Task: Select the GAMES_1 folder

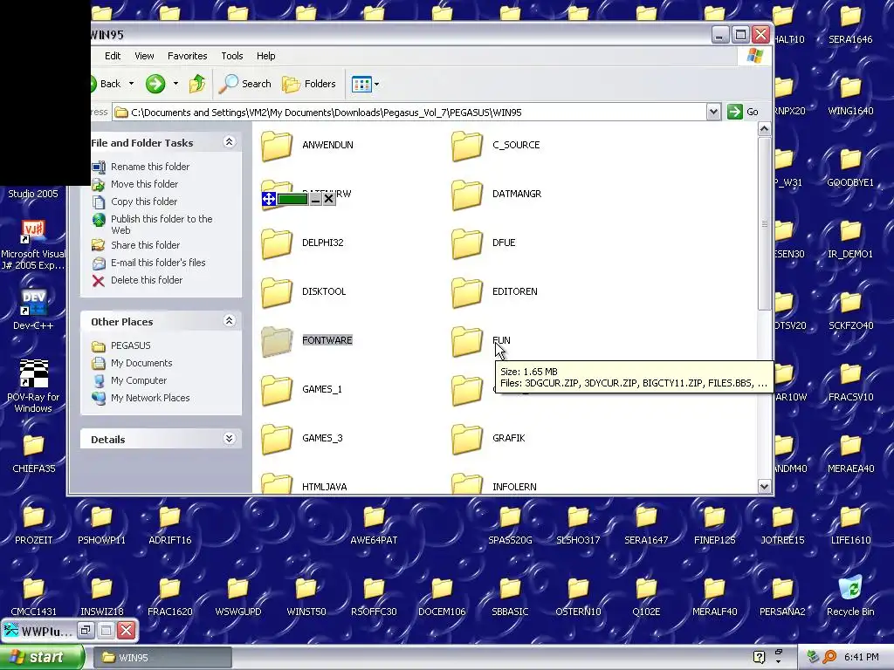Action: click(301, 390)
